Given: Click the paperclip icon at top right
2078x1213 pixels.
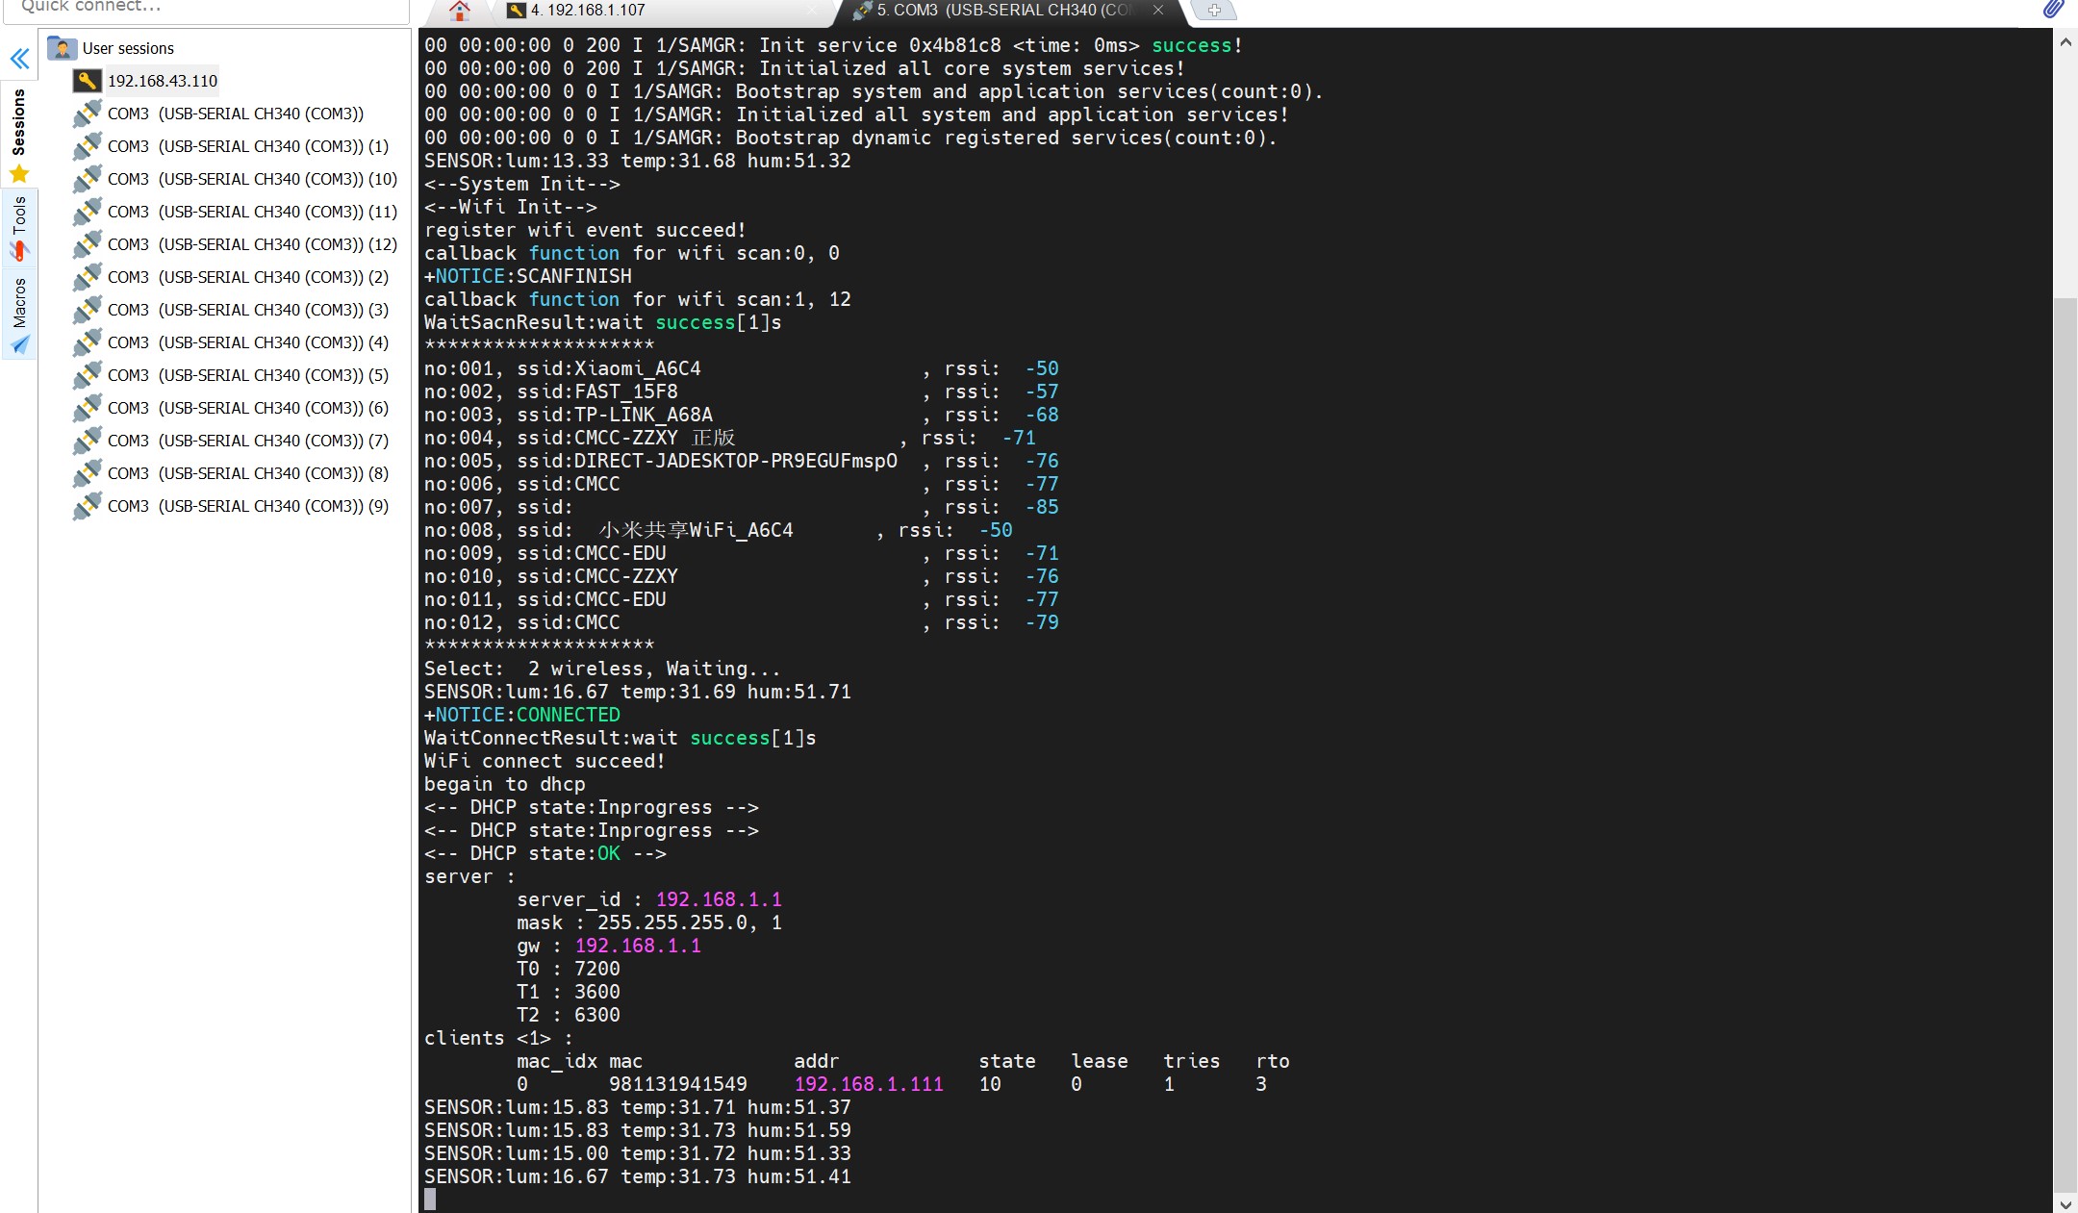Looking at the screenshot, I should pyautogui.click(x=2053, y=10).
